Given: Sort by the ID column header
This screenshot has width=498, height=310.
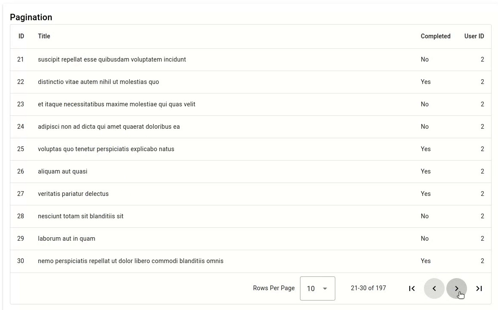Looking at the screenshot, I should (21, 36).
